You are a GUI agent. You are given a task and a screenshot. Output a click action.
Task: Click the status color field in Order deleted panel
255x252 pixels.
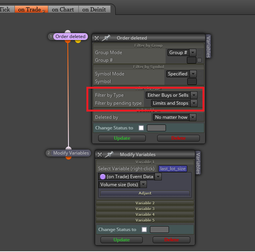[x=156, y=128]
